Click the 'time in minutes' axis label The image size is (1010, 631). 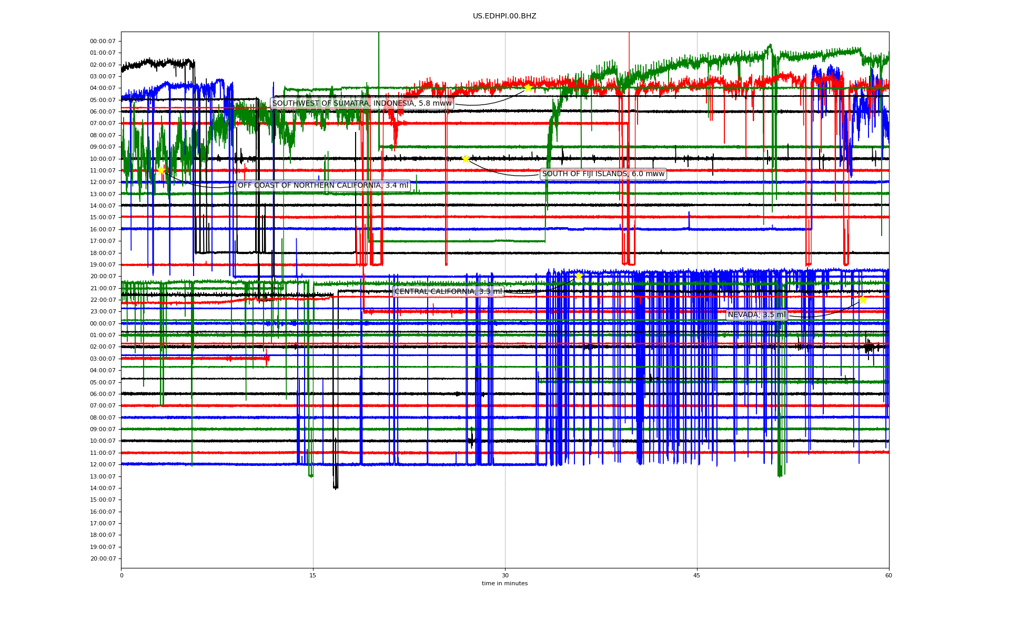pyautogui.click(x=504, y=584)
